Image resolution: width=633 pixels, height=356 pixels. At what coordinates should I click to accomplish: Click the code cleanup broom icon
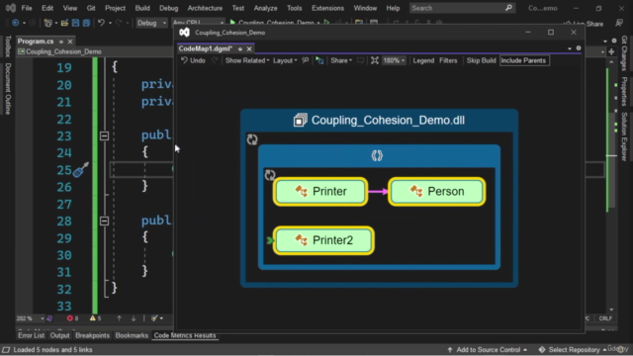pyautogui.click(x=154, y=318)
